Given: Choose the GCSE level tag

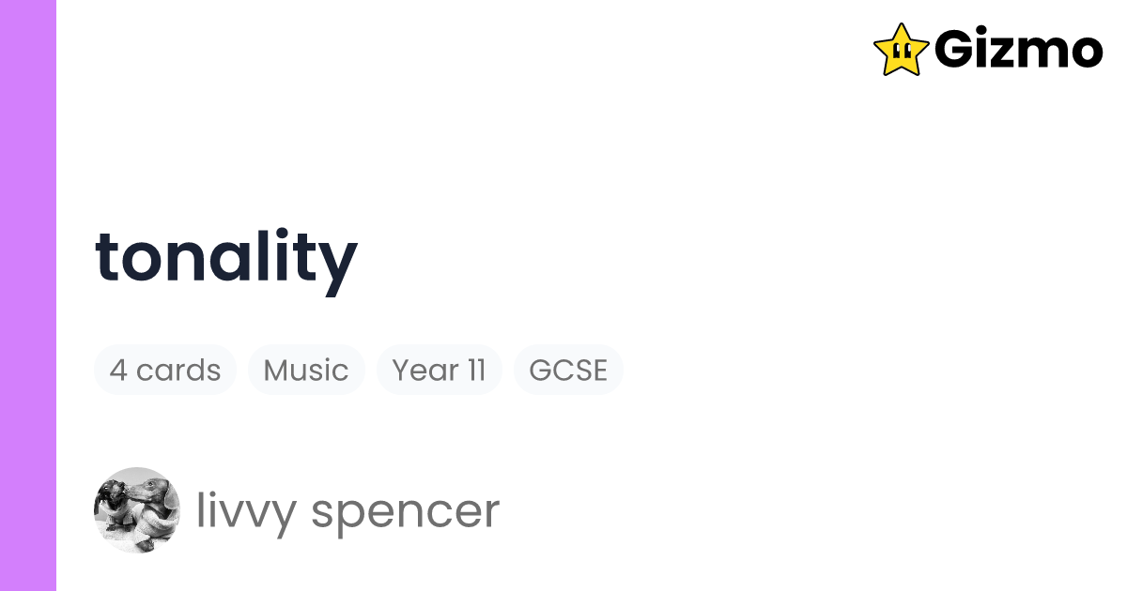Looking at the screenshot, I should pos(568,370).
